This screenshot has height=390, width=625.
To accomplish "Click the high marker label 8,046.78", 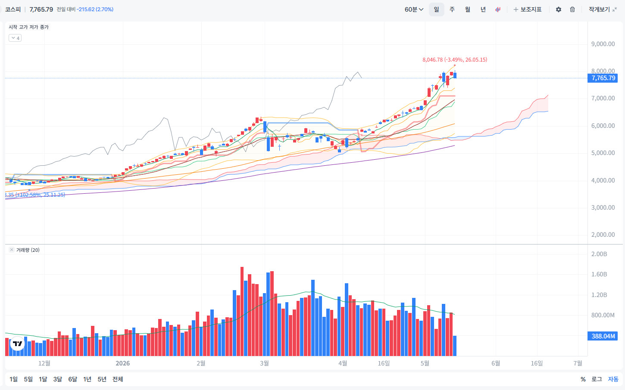I will click(455, 60).
